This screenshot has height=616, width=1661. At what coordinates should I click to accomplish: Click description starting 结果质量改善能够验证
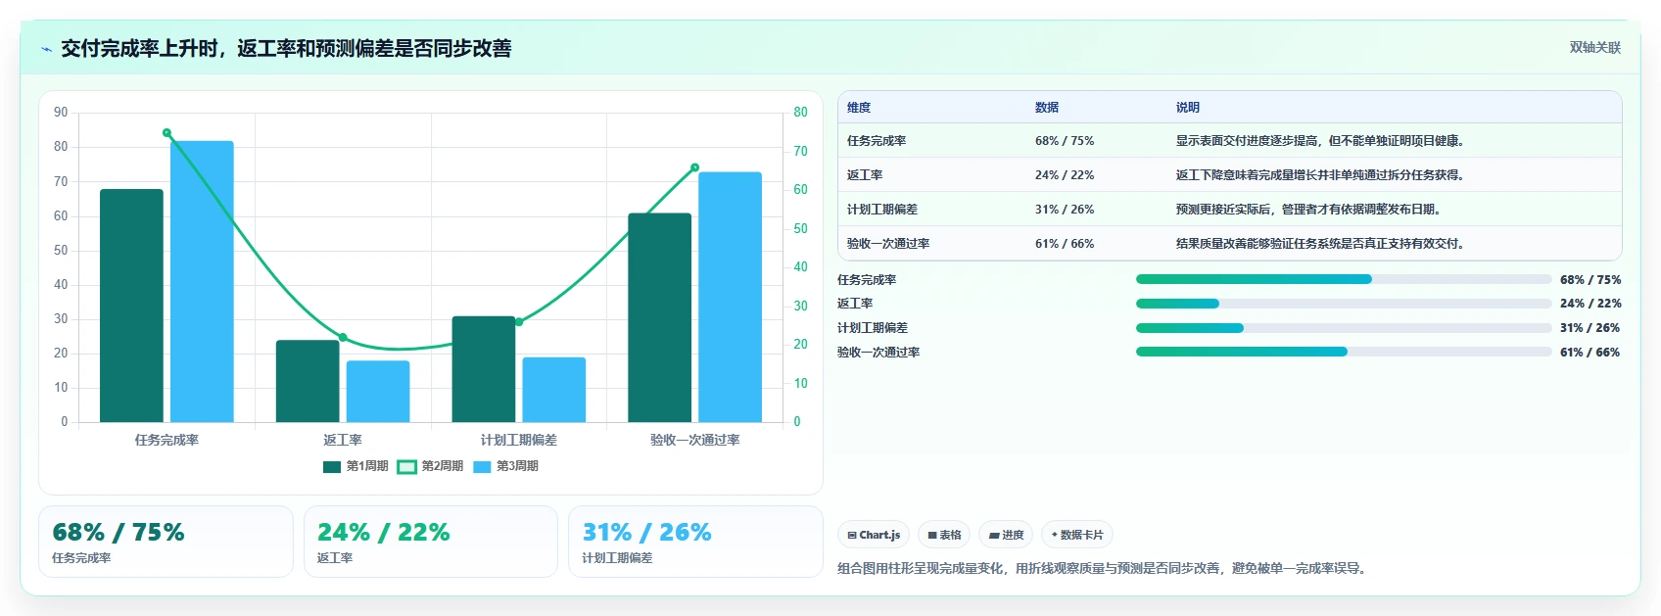point(1320,244)
